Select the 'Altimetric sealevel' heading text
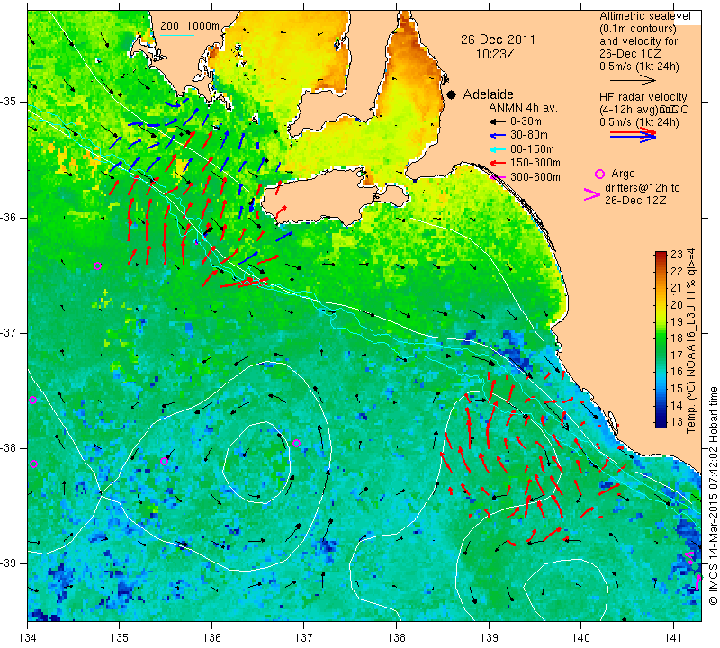This screenshot has height=648, width=720. click(645, 16)
